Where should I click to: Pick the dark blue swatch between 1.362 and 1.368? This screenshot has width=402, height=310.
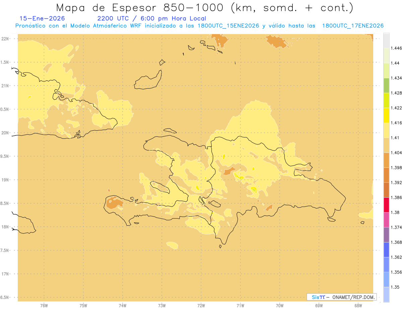[x=386, y=249]
